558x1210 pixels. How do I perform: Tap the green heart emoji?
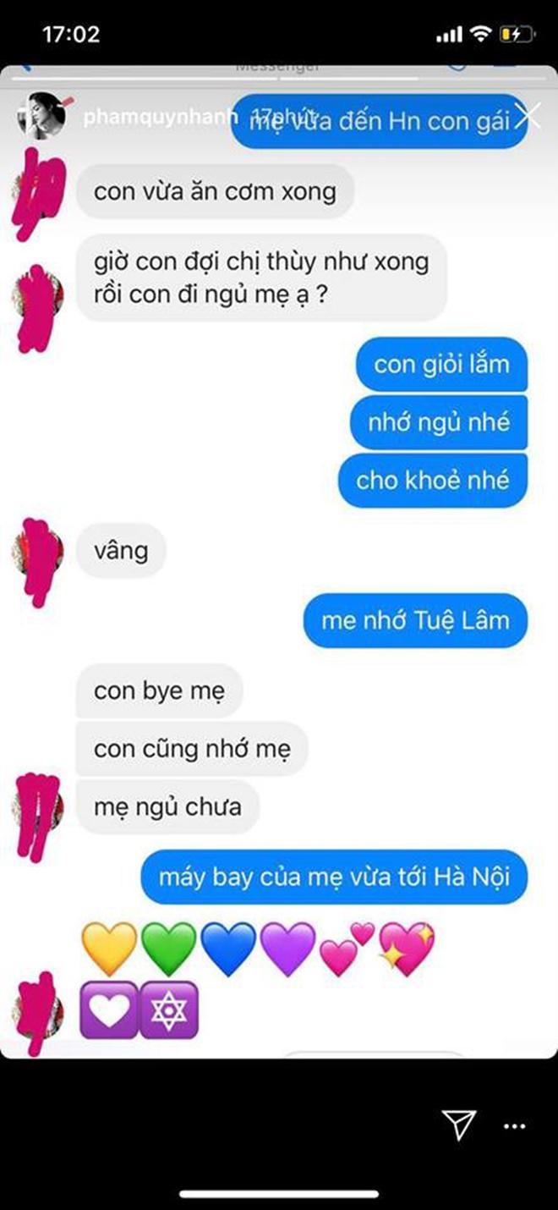tap(168, 949)
